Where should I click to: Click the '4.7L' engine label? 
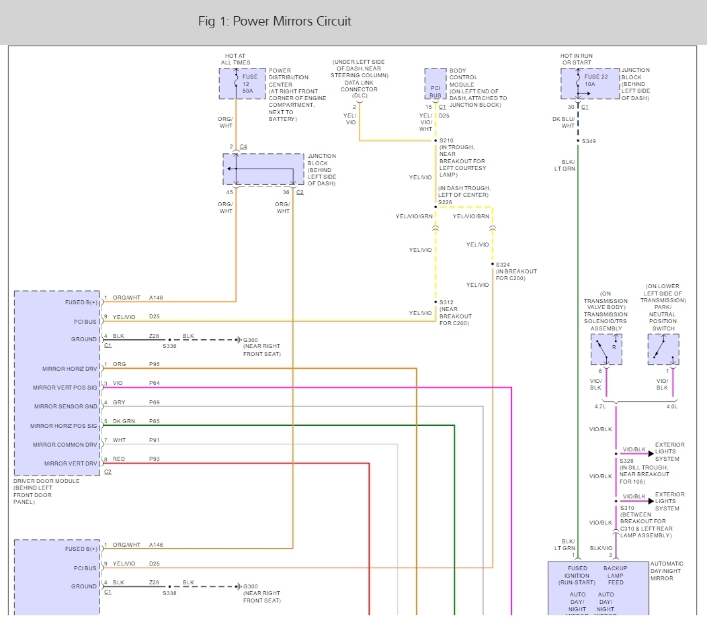coord(600,406)
